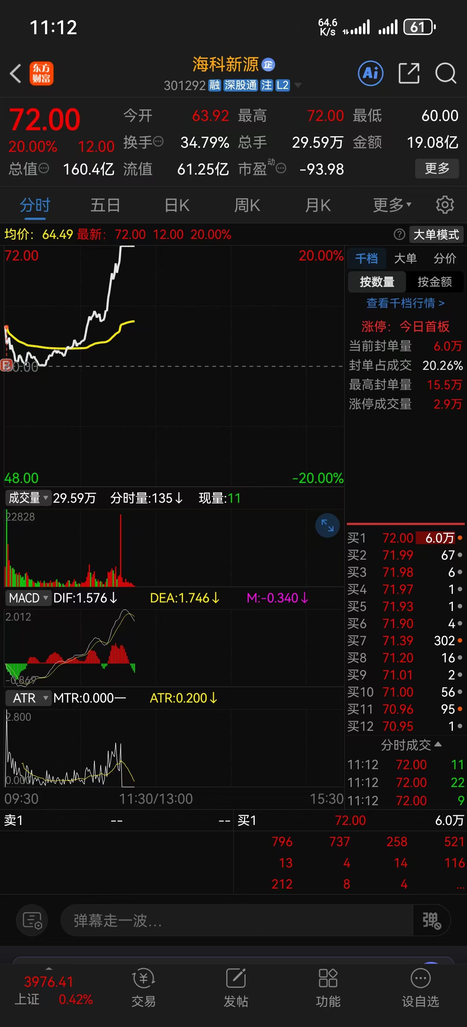Tap info icon beside 总值
The image size is (467, 1027).
tap(44, 168)
